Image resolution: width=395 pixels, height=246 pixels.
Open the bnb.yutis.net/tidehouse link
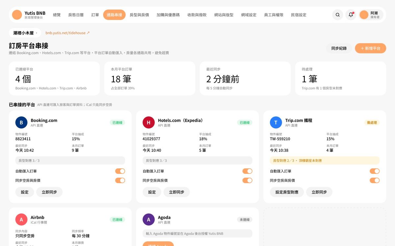click(67, 33)
